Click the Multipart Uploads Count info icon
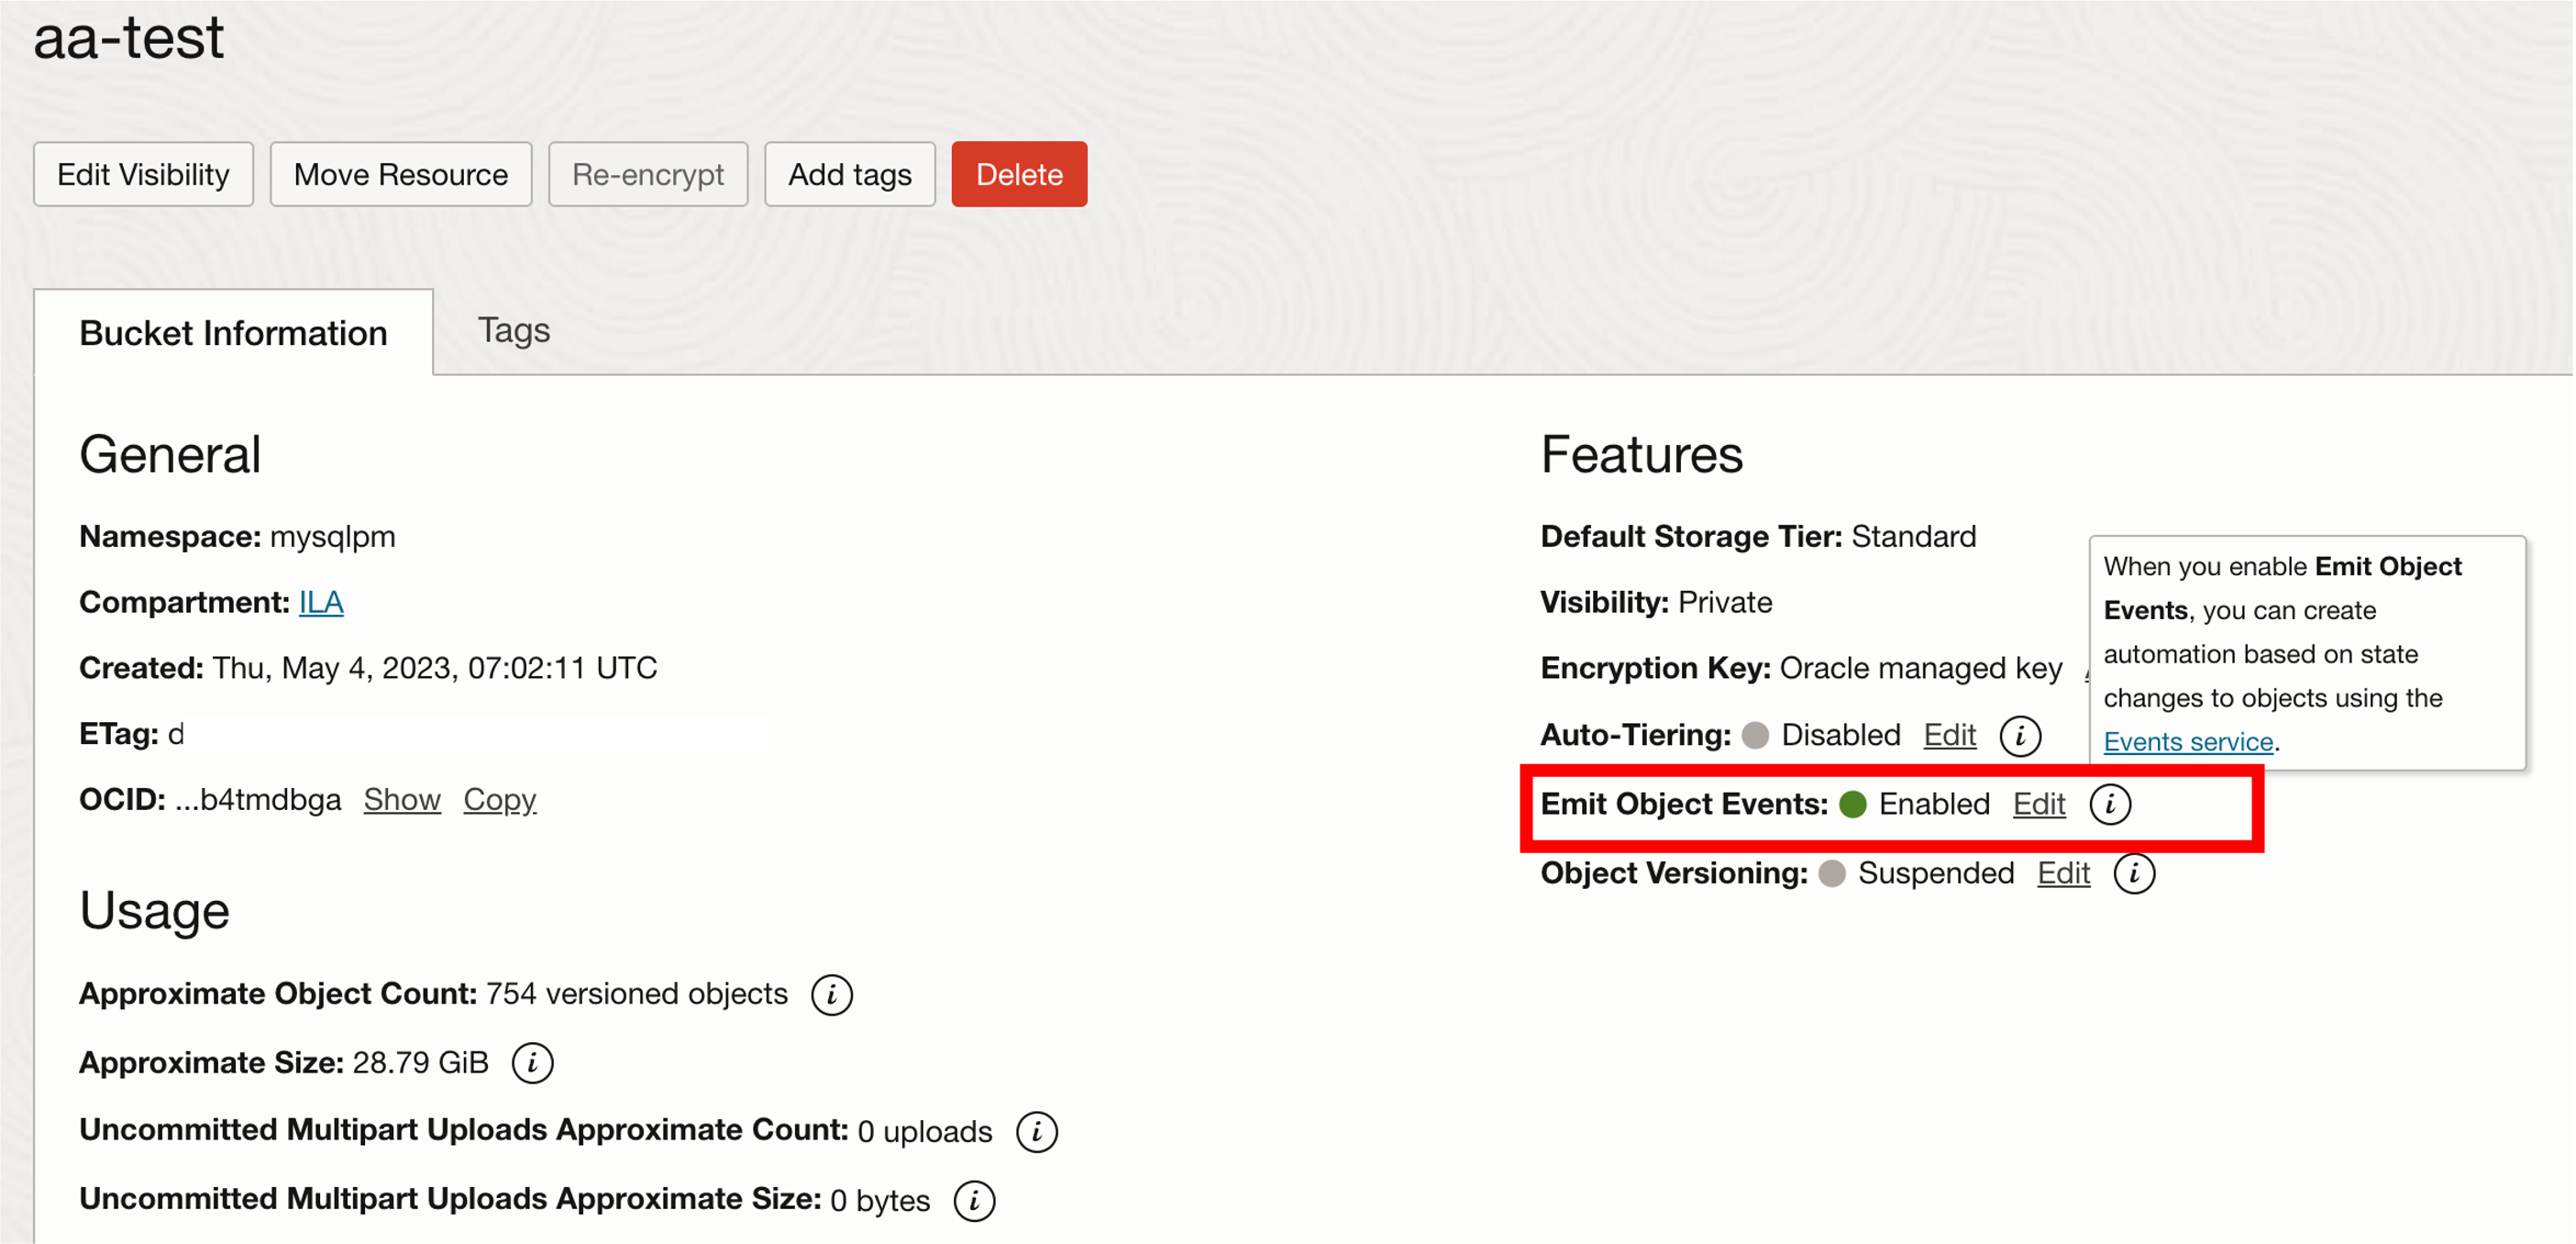The width and height of the screenshot is (2576, 1244). tap(1036, 1131)
